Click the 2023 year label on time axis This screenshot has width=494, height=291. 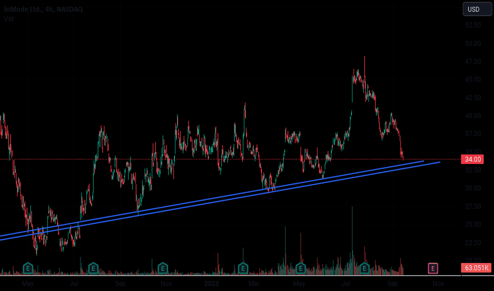(211, 284)
